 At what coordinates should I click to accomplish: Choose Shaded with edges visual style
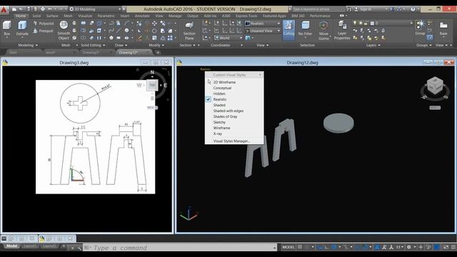point(228,111)
